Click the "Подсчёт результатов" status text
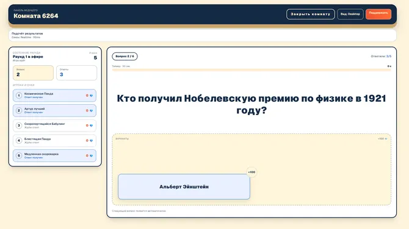This screenshot has height=229, width=409. pyautogui.click(x=27, y=33)
